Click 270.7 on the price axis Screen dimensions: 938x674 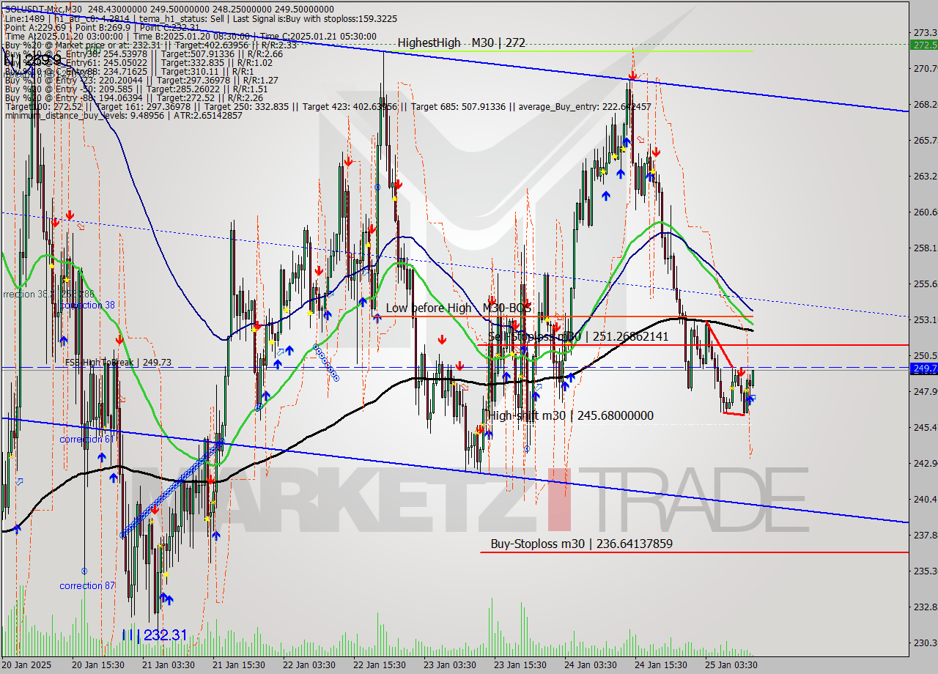point(926,68)
